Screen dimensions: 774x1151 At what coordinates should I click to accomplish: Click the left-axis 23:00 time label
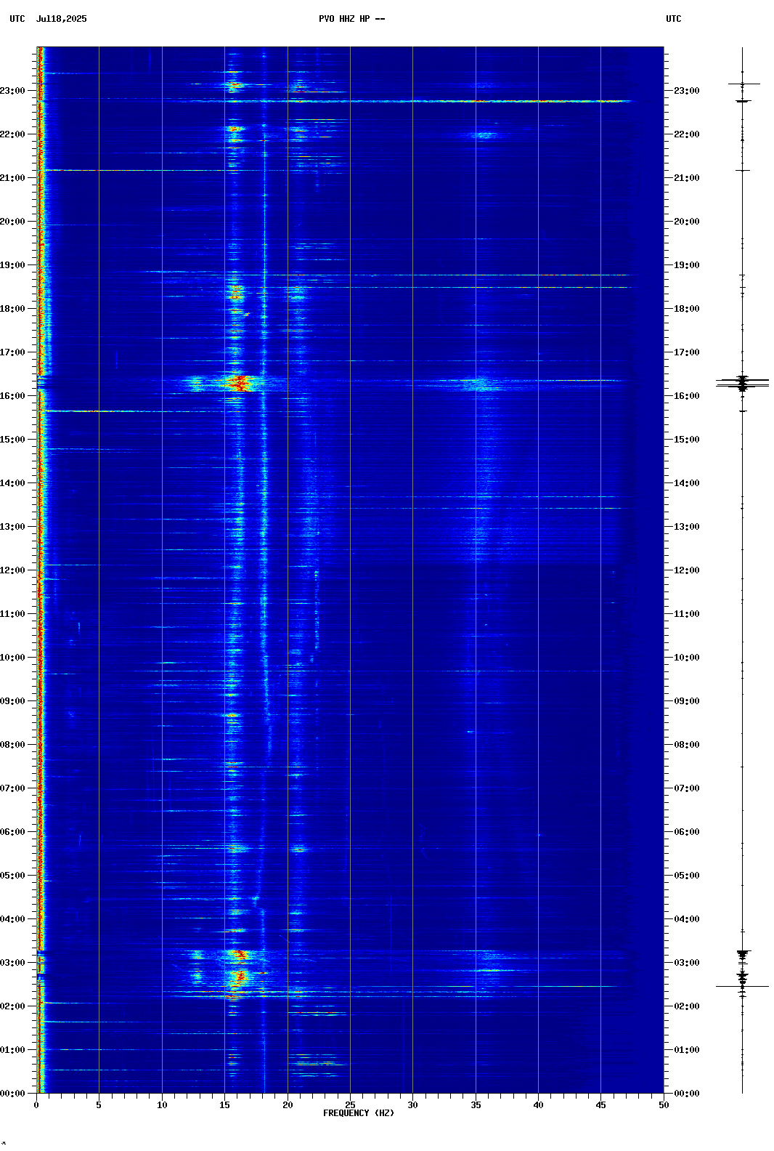pos(12,91)
